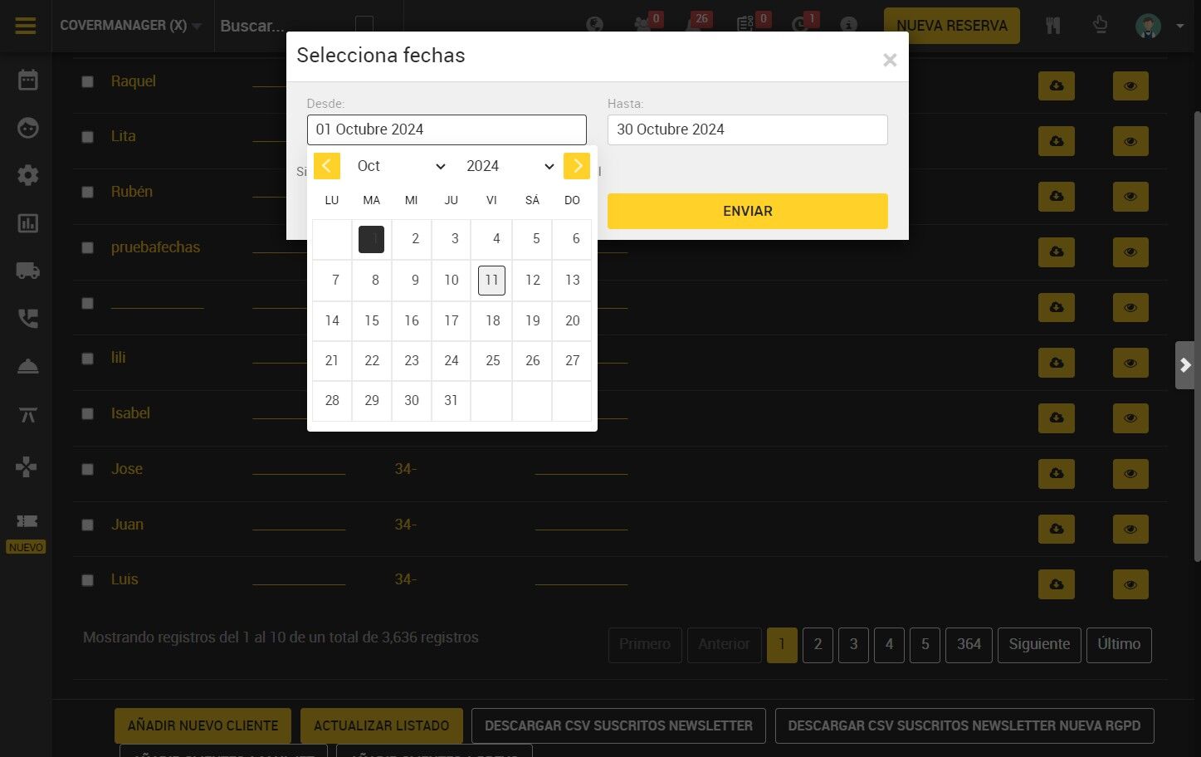This screenshot has width=1201, height=757.
Task: Go to next month in date picker
Action: 577,166
